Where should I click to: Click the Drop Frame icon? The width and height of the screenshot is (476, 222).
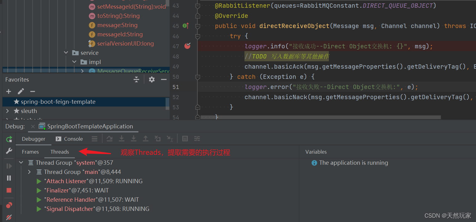pos(158,139)
